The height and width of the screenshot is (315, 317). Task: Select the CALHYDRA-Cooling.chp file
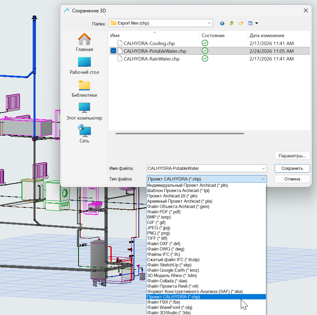pos(149,43)
